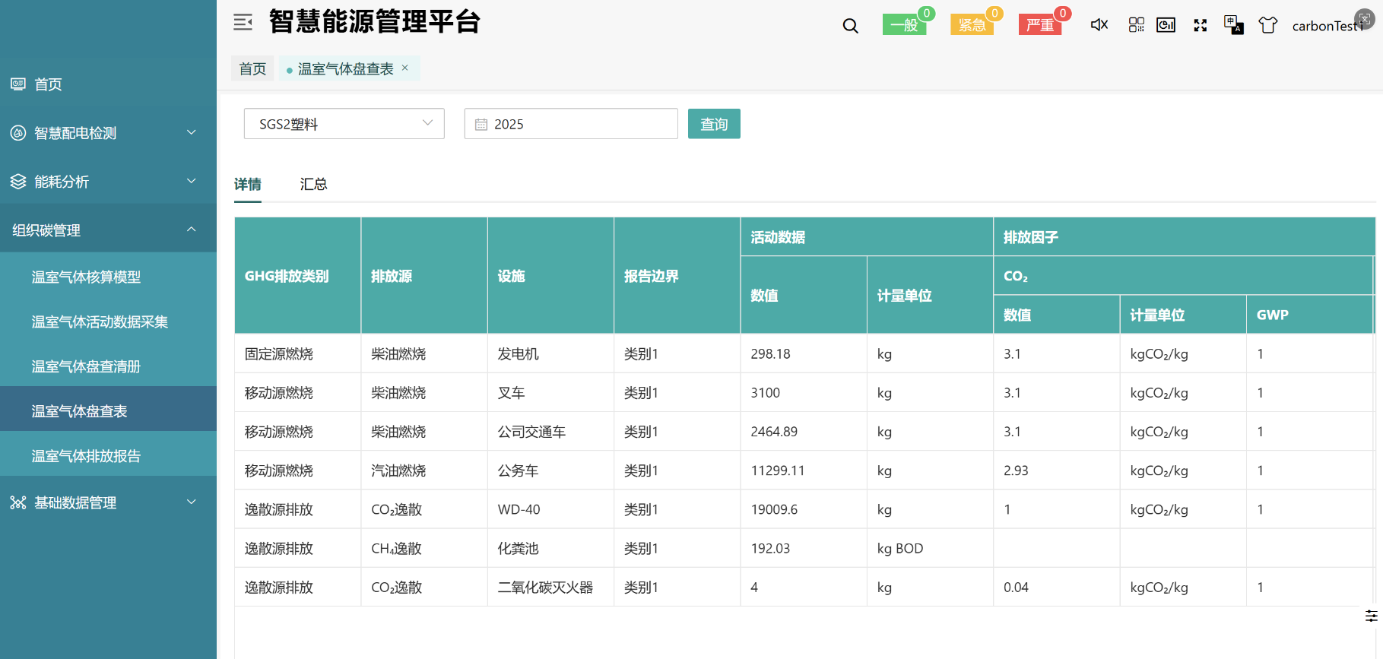Viewport: 1383px width, 659px height.
Task: Toggle the muted speaker icon
Action: (1099, 25)
